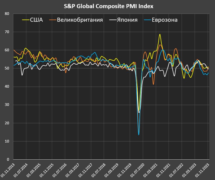Screen dimensions: 215x180
Task: Select the Еврозона legend label
Action: coord(165,20)
